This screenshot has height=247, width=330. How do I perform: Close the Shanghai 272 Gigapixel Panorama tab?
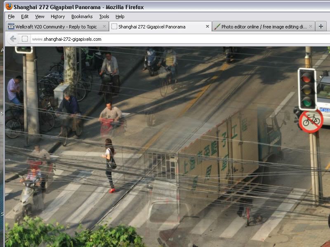pyautogui.click(x=207, y=26)
